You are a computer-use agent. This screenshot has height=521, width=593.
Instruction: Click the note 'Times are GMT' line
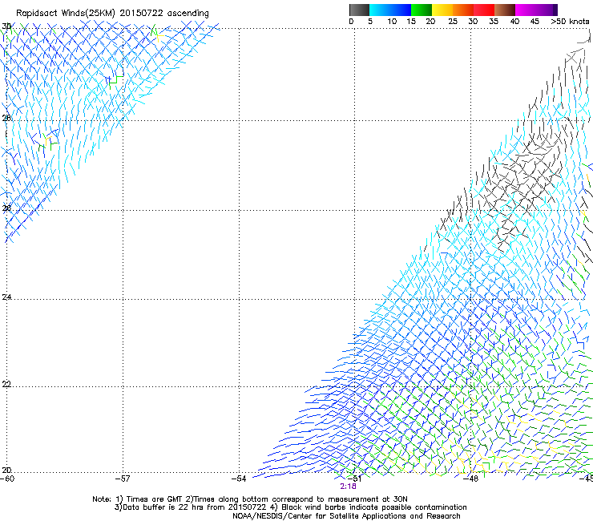click(x=250, y=499)
